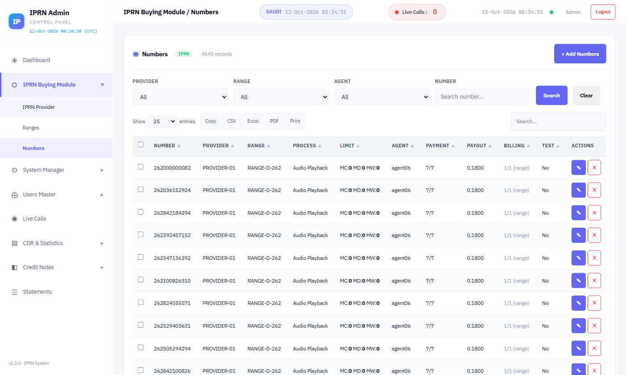Collapse the IPRN Buying Module menu arrow
626x375 pixels.
102,85
